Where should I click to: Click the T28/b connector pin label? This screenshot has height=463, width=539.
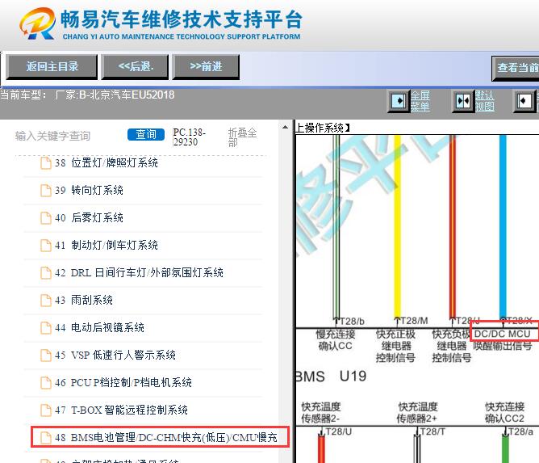[x=352, y=321]
